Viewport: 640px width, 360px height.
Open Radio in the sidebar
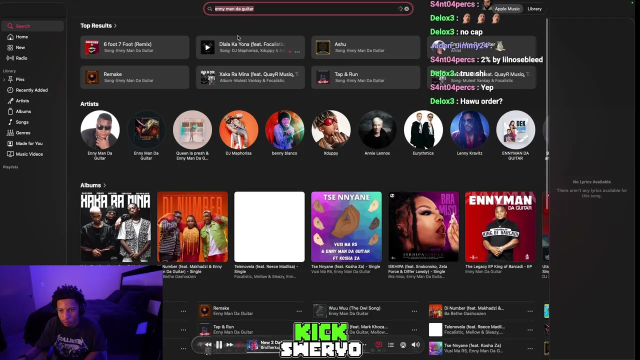(x=31, y=58)
